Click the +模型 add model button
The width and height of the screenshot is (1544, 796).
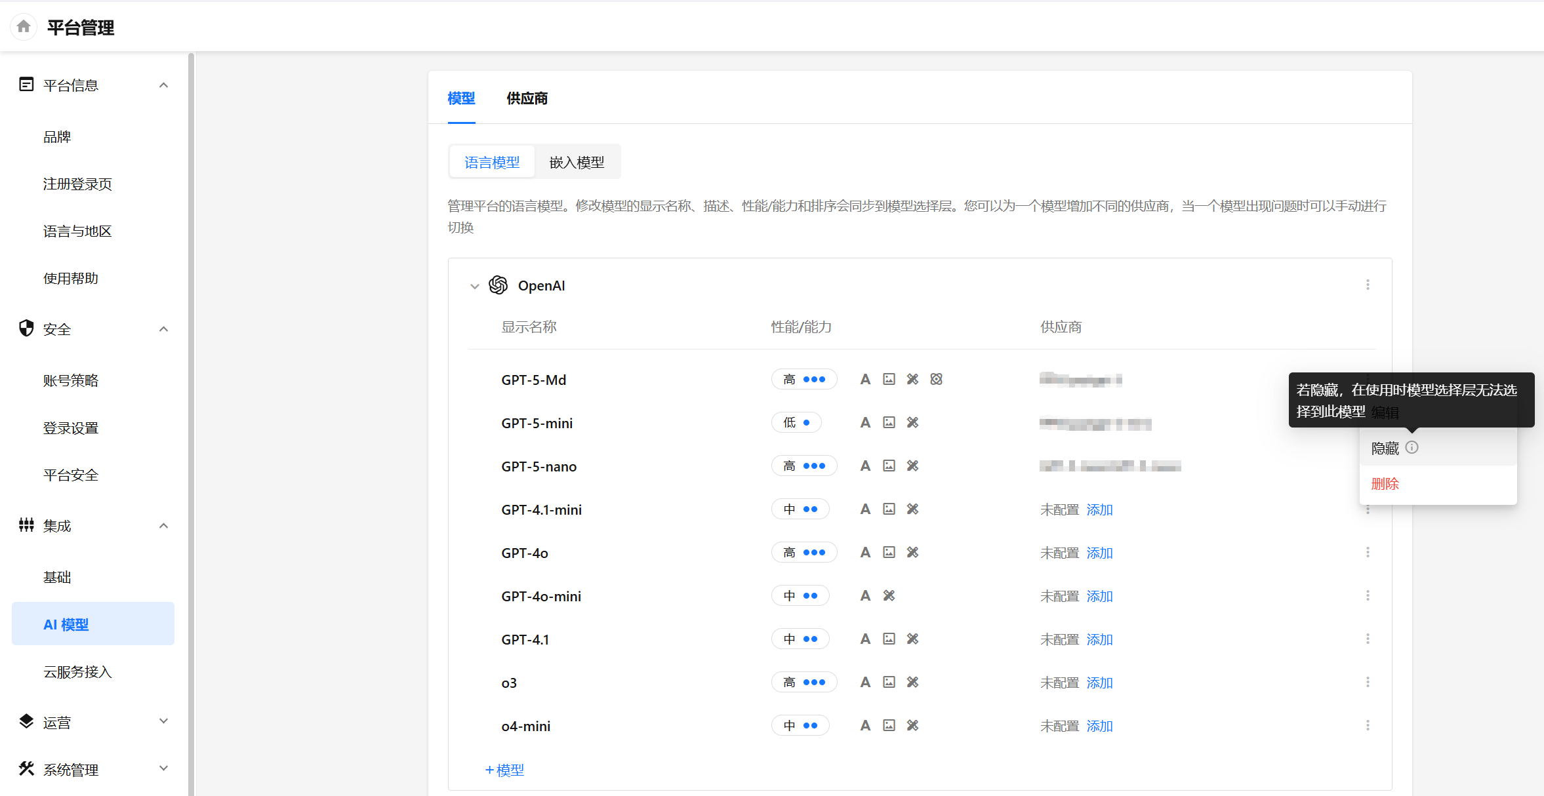pos(504,770)
